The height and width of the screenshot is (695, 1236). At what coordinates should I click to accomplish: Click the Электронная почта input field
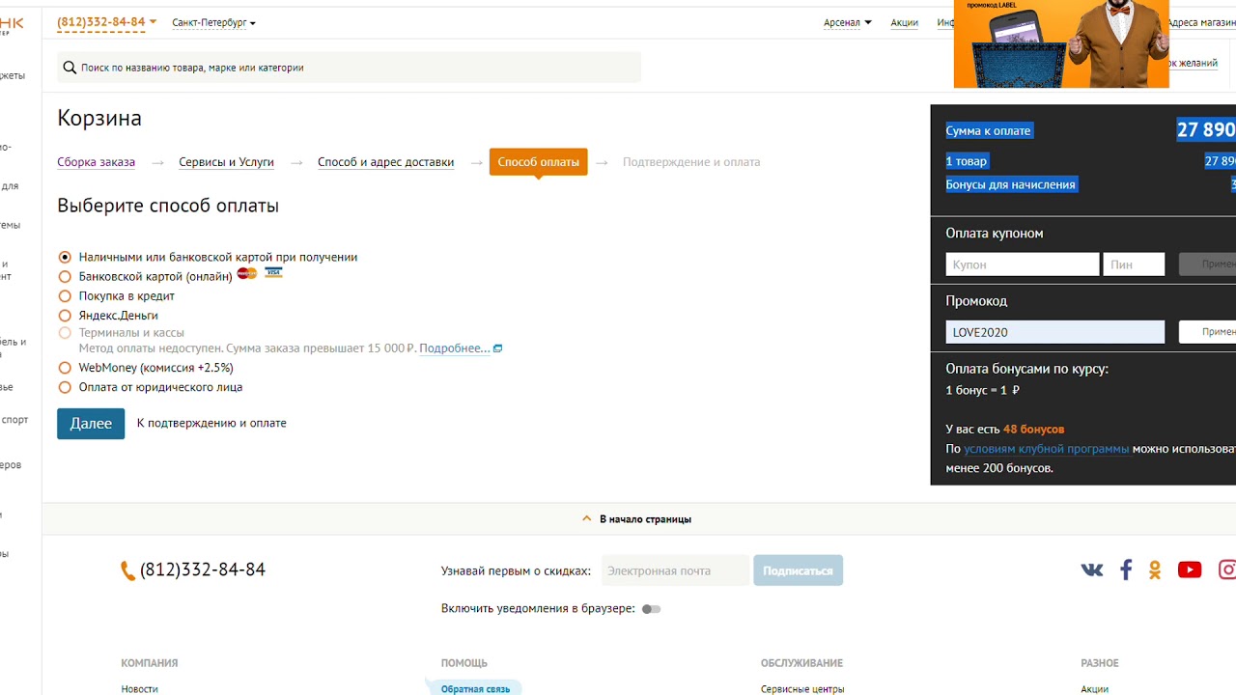(x=675, y=570)
